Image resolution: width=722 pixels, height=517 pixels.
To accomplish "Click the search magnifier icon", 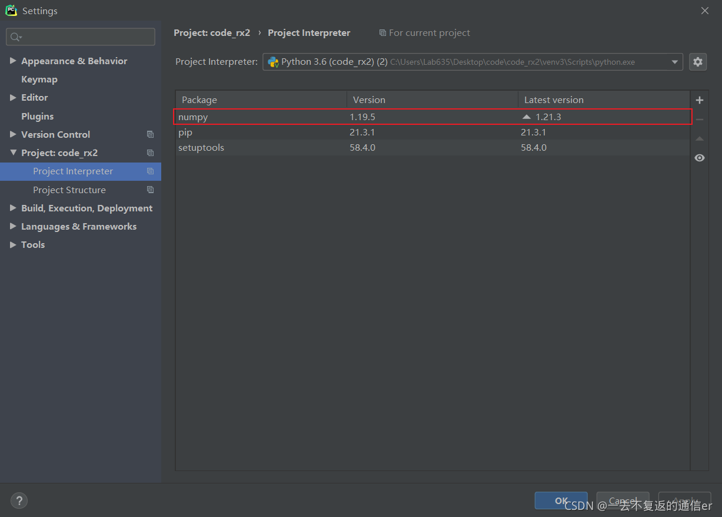I will click(x=15, y=37).
